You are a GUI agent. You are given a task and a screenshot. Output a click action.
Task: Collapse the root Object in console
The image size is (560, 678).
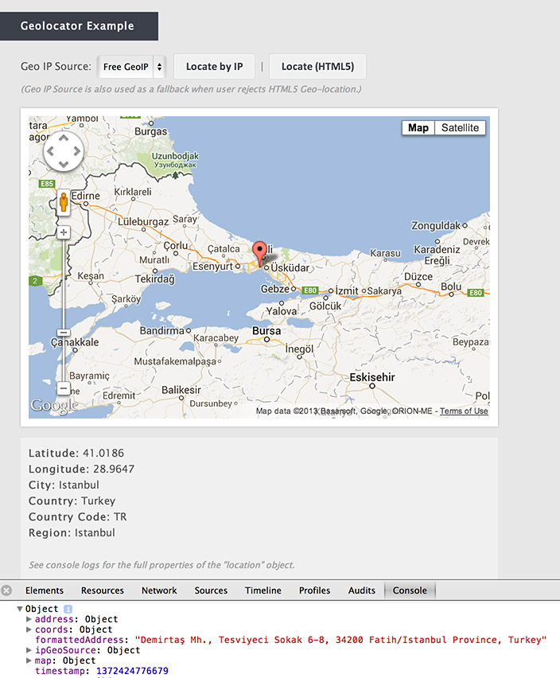19,609
